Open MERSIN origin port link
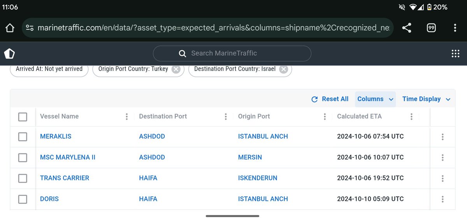Image resolution: width=467 pixels, height=222 pixels. coord(250,157)
